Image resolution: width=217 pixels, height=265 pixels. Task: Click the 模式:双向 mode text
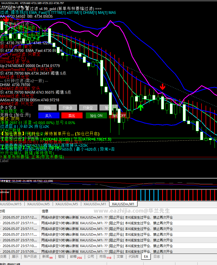coord(10,119)
